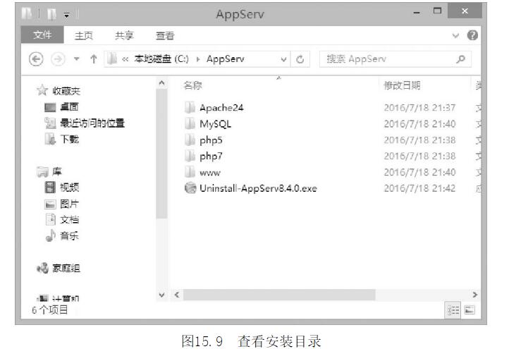
Task: Open the www folder
Action: coord(211,171)
